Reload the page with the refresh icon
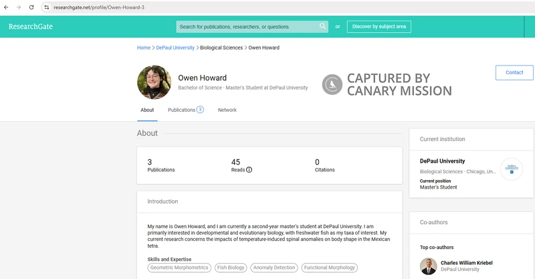Image resolution: width=535 pixels, height=279 pixels. click(x=31, y=7)
